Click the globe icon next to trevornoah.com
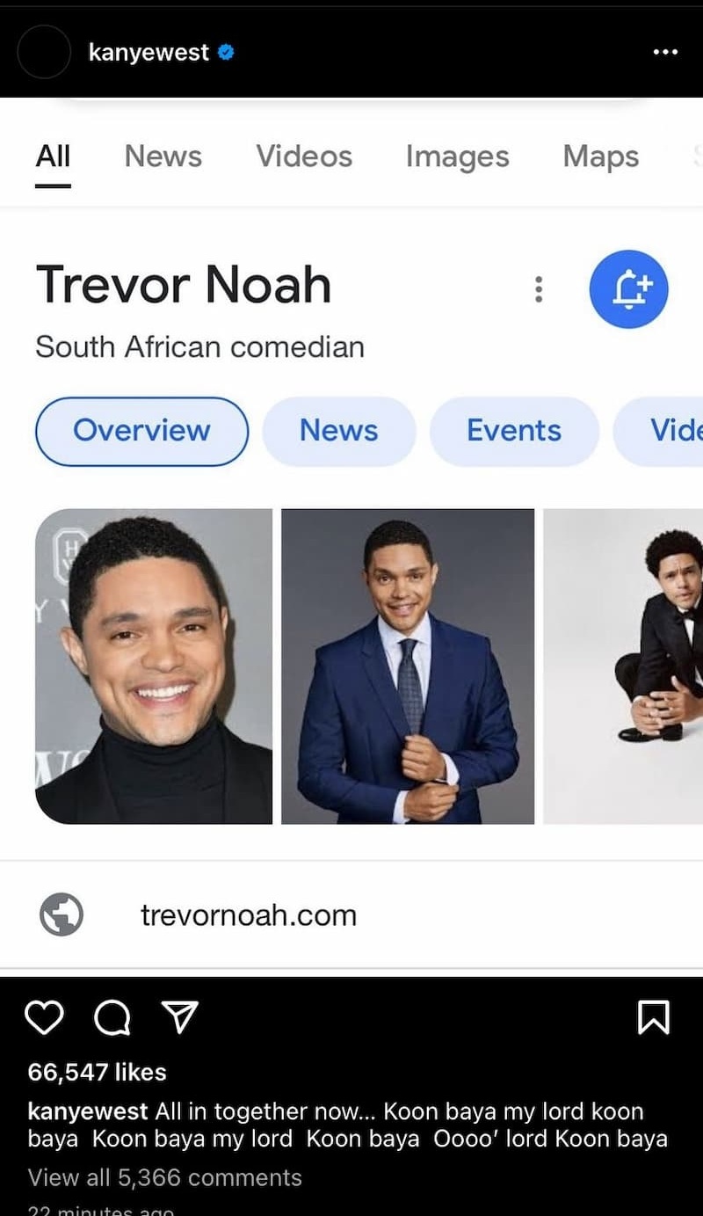The height and width of the screenshot is (1216, 703). click(x=62, y=914)
